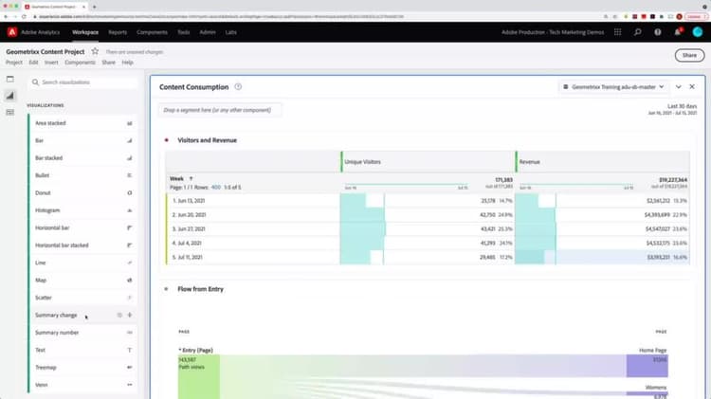Open the Adobe app switcher grid

tap(617, 32)
